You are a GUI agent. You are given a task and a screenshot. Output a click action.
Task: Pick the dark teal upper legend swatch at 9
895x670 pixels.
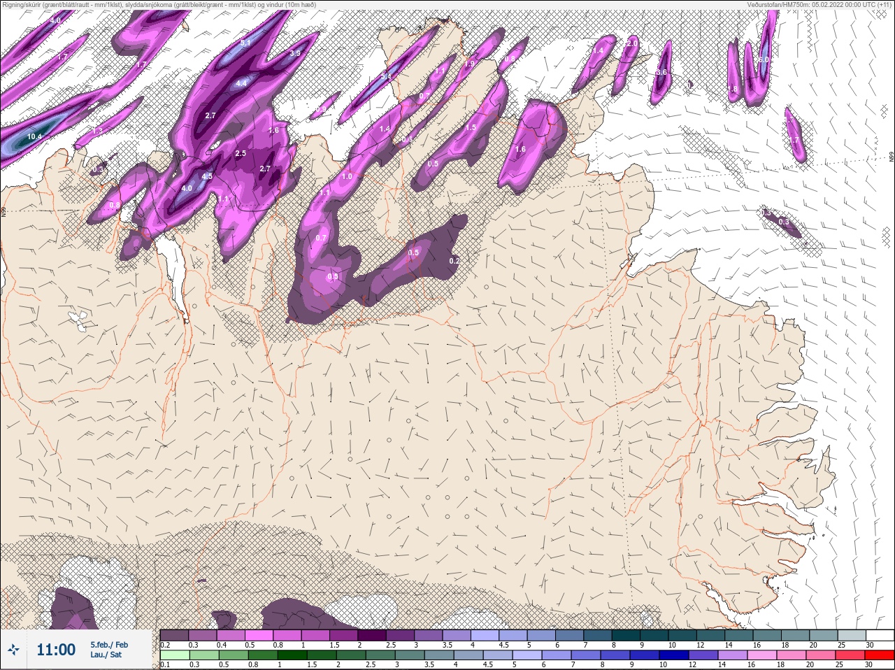pyautogui.click(x=655, y=635)
